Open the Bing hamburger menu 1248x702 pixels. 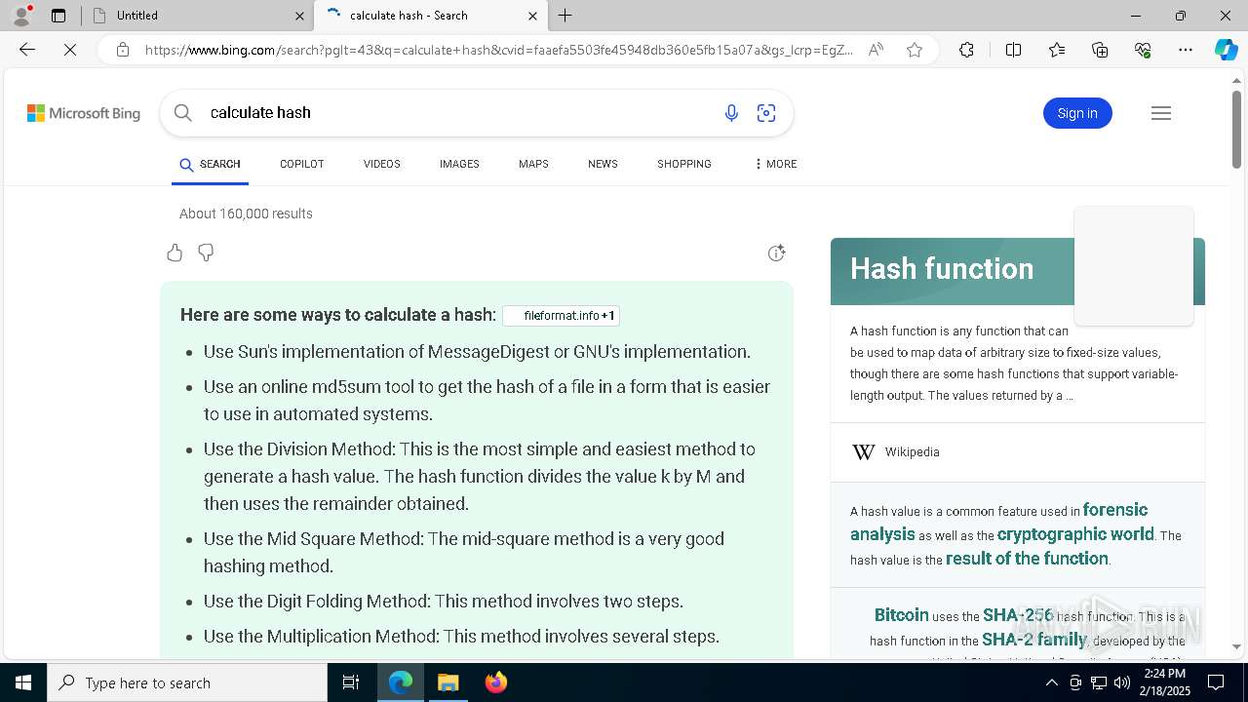(1160, 113)
